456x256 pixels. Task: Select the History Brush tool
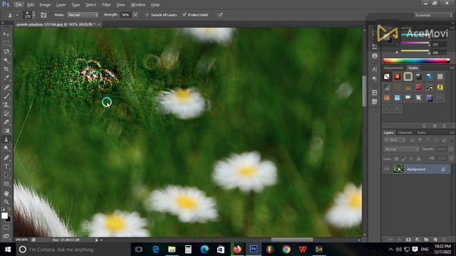[x=6, y=114]
